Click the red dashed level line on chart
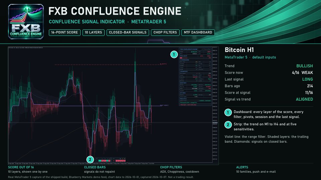 click(107, 64)
